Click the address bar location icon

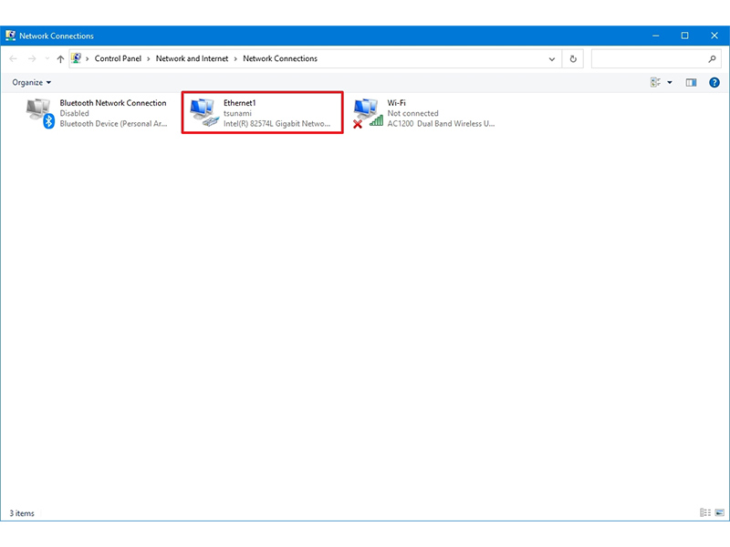pos(76,58)
